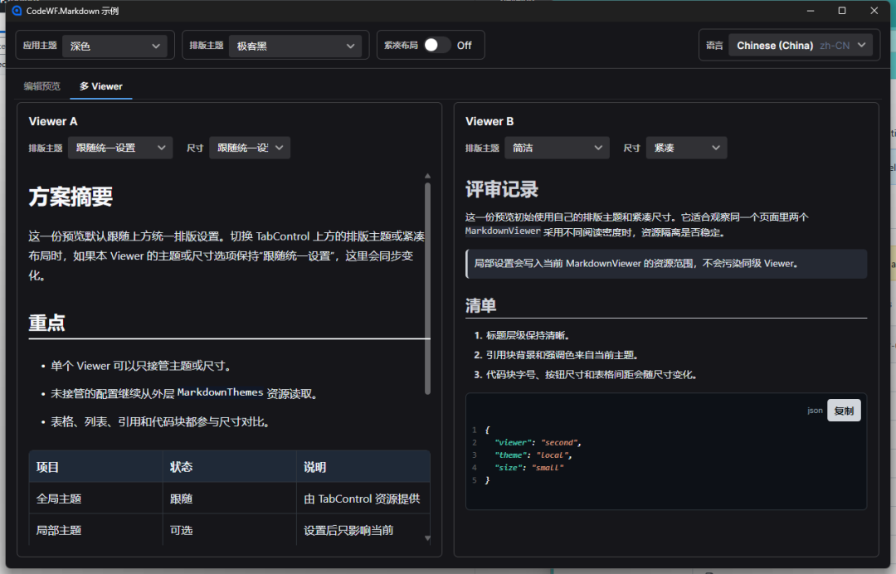The image size is (896, 574).
Task: Click the Viewer B panel title
Action: click(489, 121)
